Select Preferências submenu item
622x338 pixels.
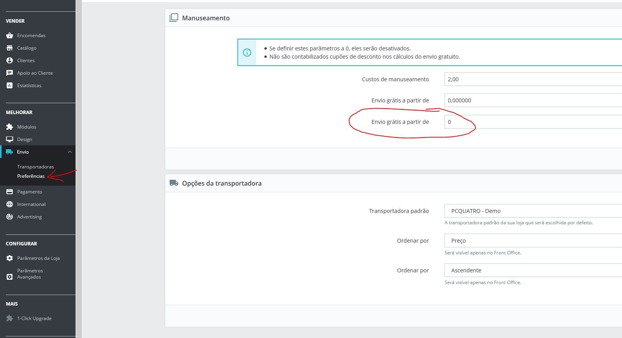[x=31, y=176]
